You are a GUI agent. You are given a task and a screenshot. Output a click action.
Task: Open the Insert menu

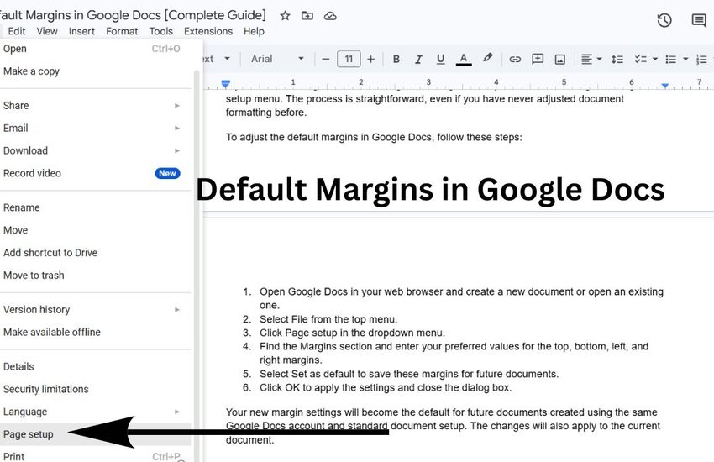point(82,31)
